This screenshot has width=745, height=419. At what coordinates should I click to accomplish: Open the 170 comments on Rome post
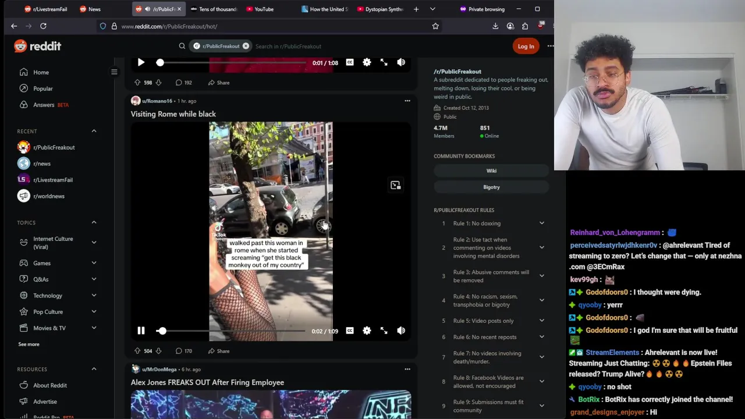pyautogui.click(x=184, y=351)
